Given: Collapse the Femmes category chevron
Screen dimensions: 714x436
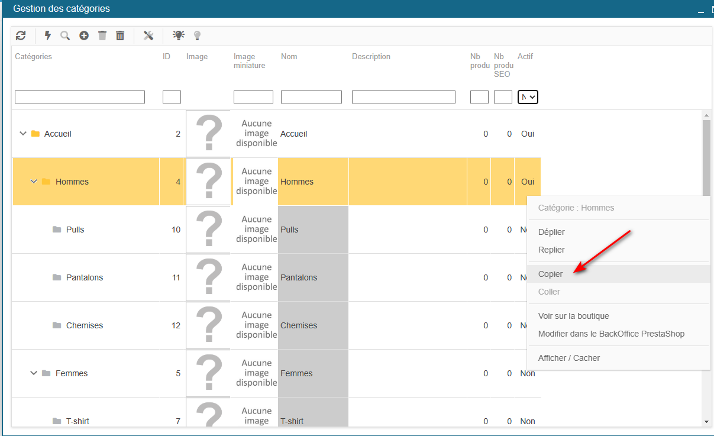Looking at the screenshot, I should pyautogui.click(x=34, y=373).
